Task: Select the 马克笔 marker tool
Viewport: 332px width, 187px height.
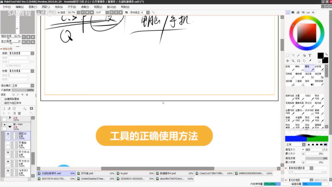Action: pos(290,75)
